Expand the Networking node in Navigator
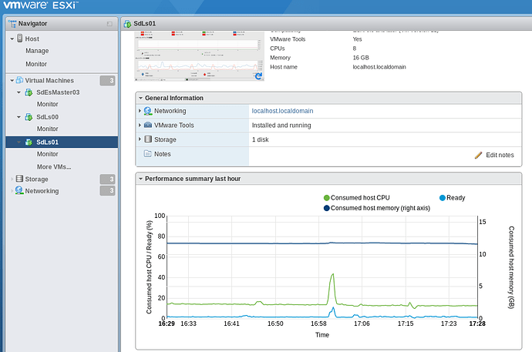 point(12,191)
